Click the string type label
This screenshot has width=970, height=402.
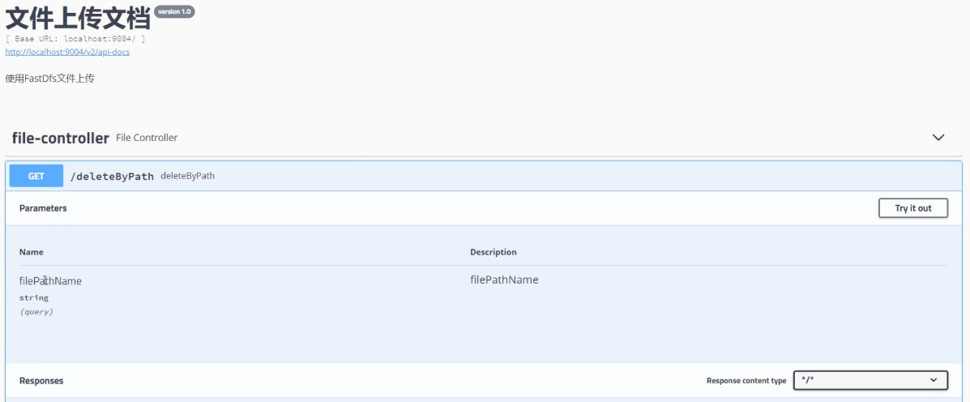[x=34, y=298]
